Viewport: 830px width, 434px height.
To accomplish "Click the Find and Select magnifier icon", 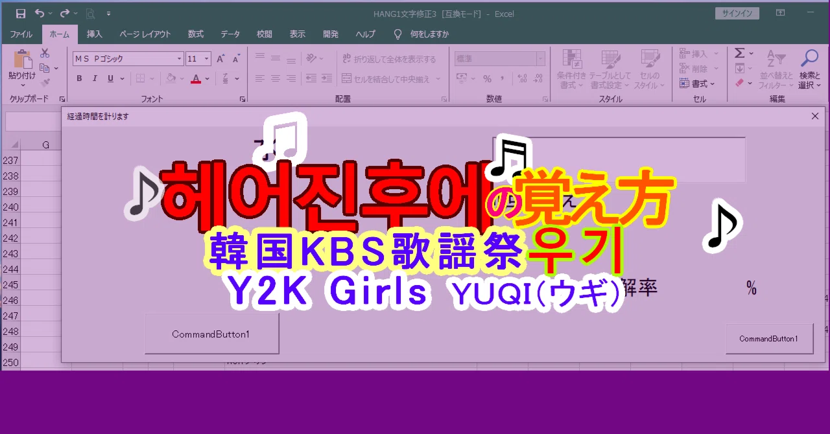I will click(809, 58).
